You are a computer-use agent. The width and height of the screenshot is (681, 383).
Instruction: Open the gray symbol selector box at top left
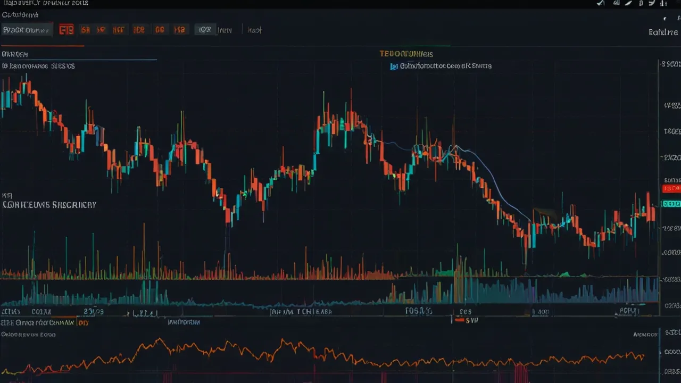pos(27,30)
